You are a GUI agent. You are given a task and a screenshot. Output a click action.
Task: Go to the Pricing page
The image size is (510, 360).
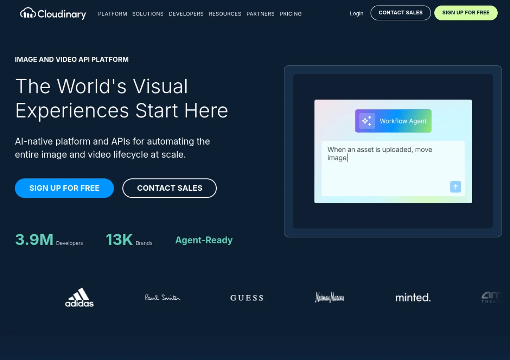(x=291, y=14)
